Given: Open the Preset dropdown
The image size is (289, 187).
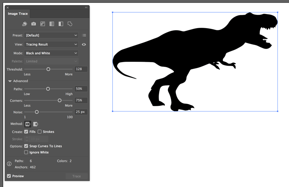Looking at the screenshot, I should [x=51, y=35].
